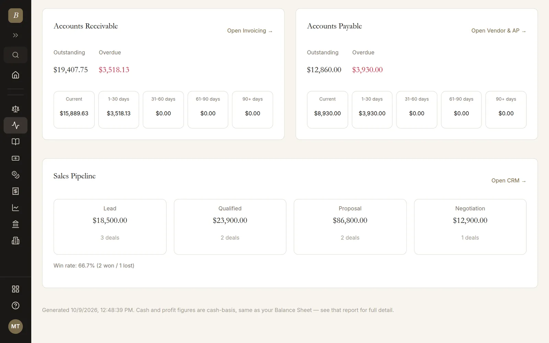Open the MT user avatar
The width and height of the screenshot is (549, 343).
pos(15,326)
